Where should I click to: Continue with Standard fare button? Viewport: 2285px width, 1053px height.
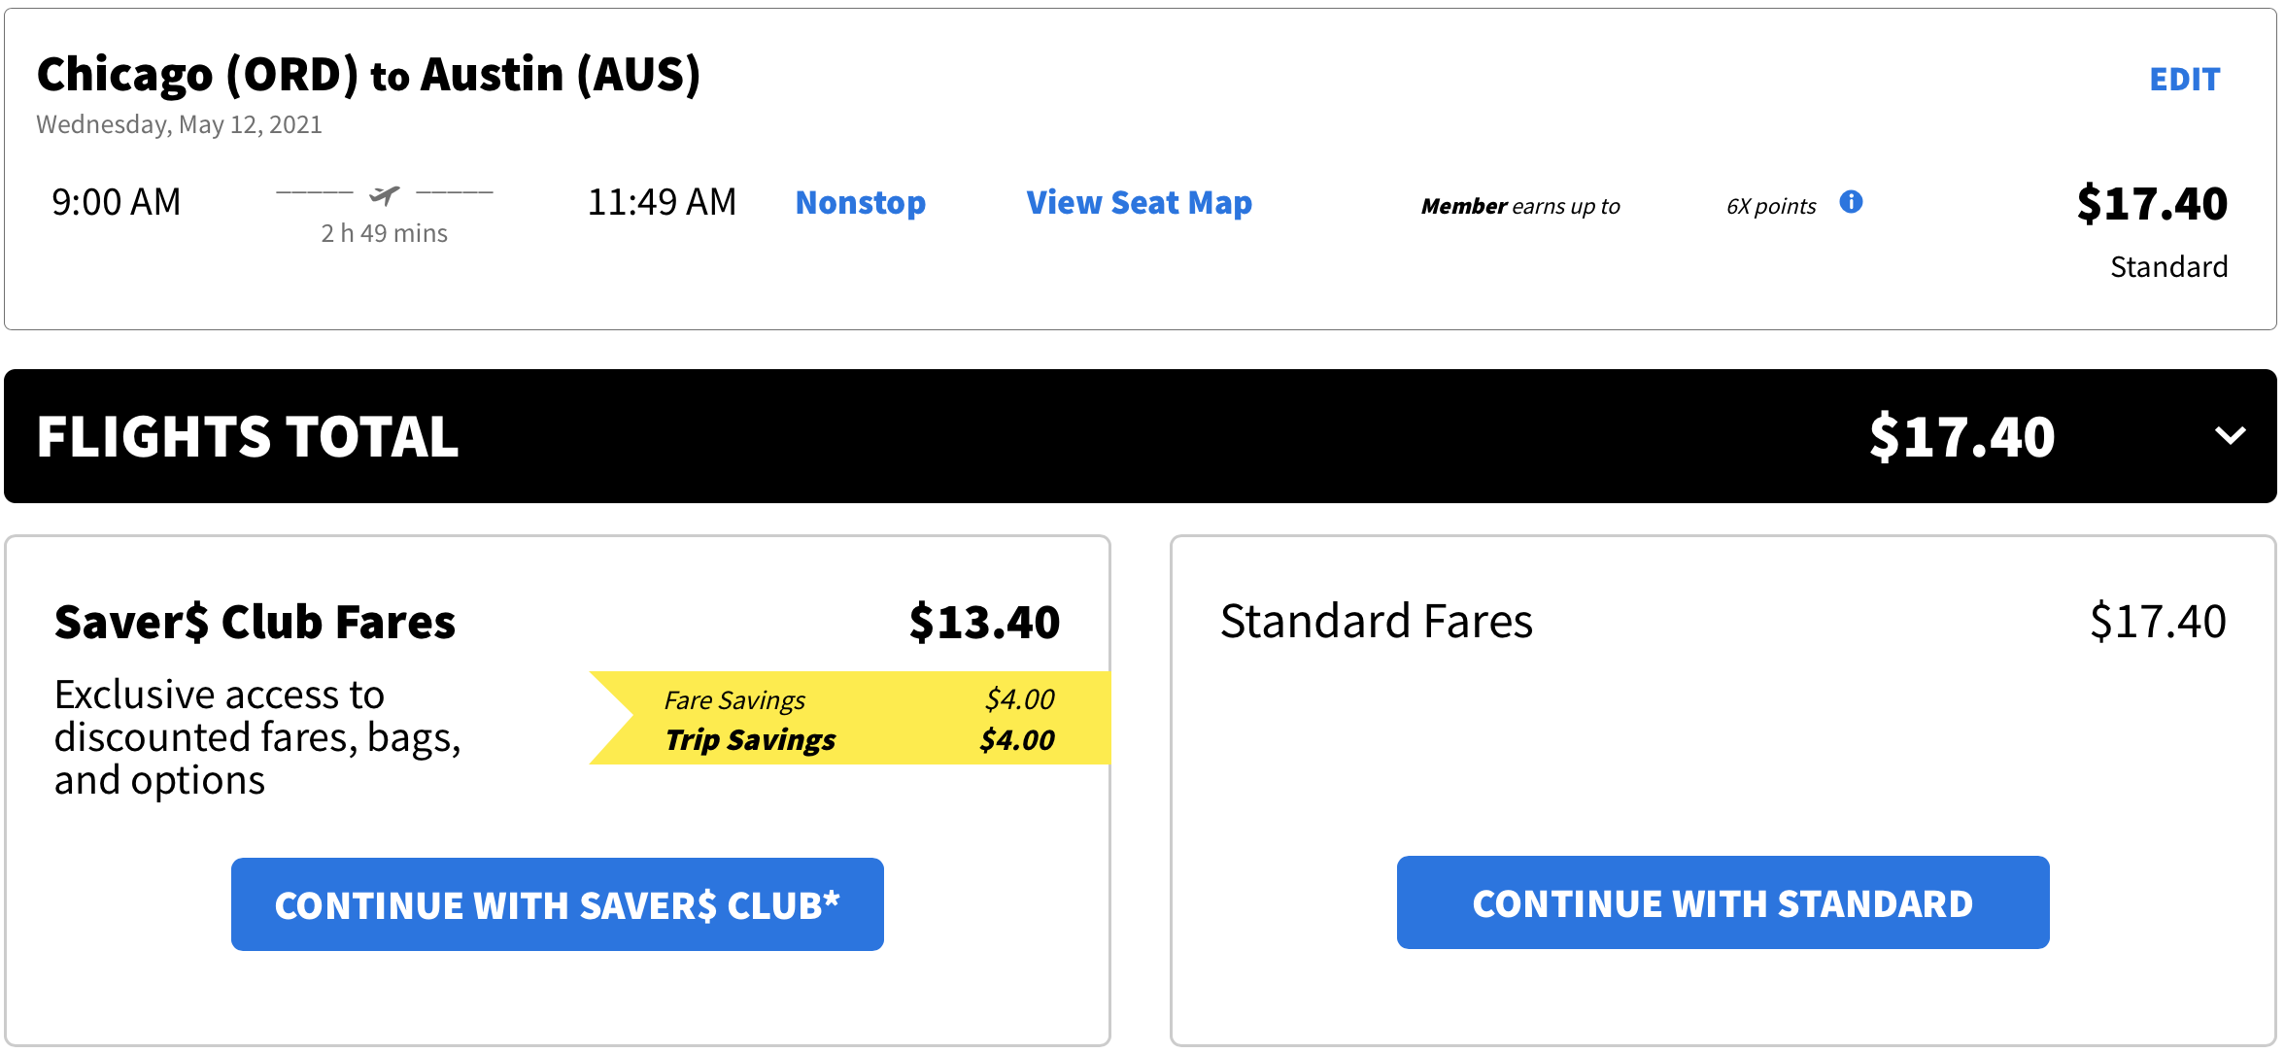tap(1723, 902)
